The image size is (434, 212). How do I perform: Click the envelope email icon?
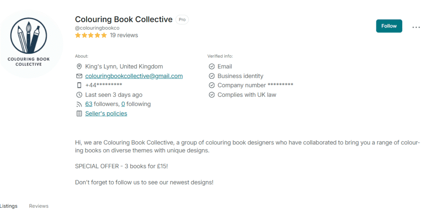79,76
